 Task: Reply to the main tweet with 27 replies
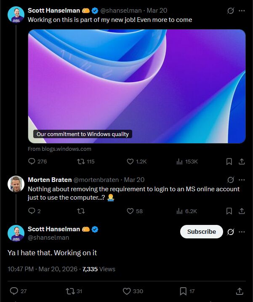pyautogui.click(x=18, y=291)
